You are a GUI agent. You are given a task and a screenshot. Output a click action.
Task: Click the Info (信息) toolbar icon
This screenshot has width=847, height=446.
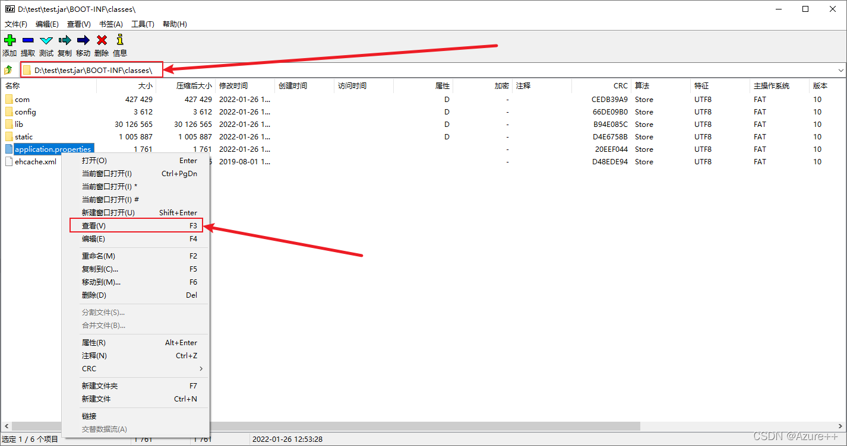(x=120, y=40)
